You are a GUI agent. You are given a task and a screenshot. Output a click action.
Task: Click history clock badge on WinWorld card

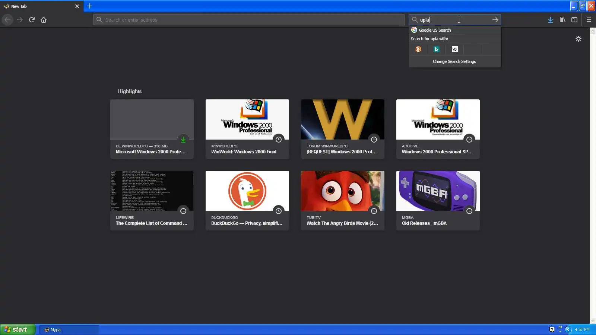point(279,140)
